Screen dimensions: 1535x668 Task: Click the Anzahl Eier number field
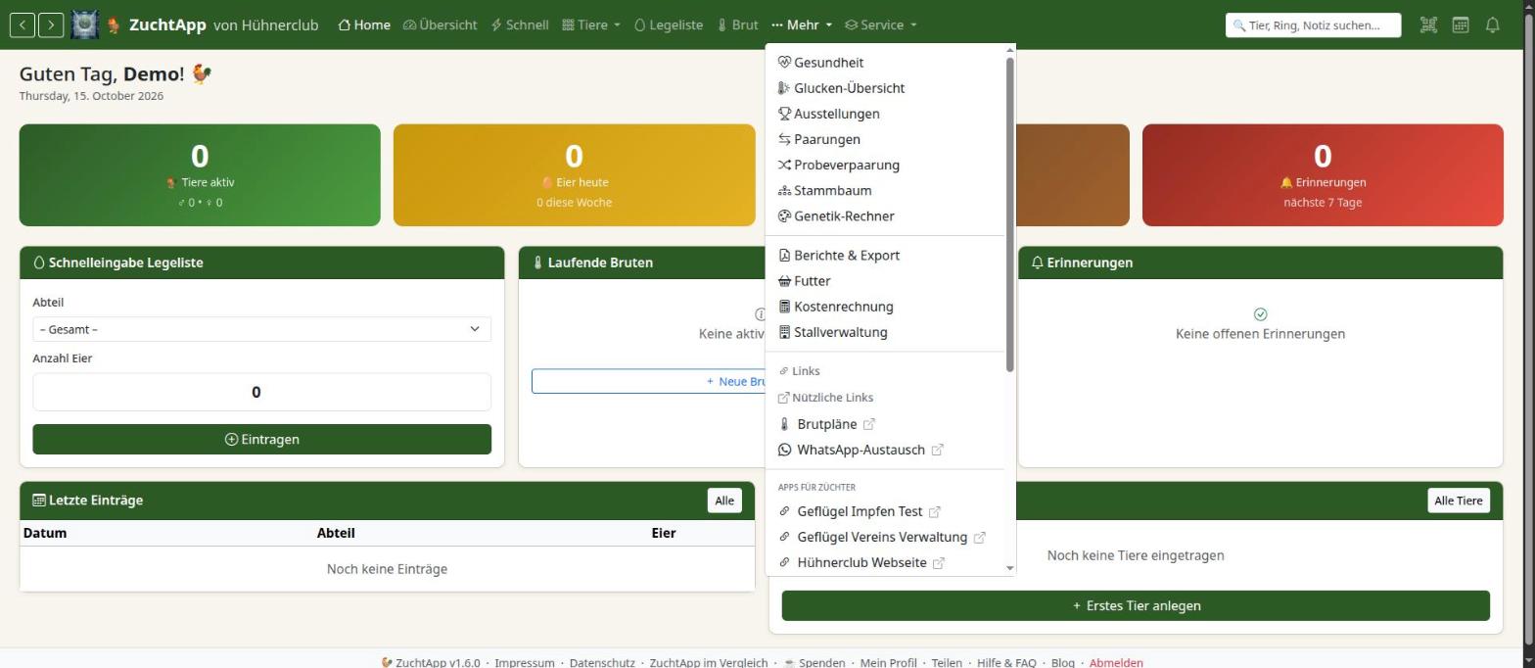[261, 392]
